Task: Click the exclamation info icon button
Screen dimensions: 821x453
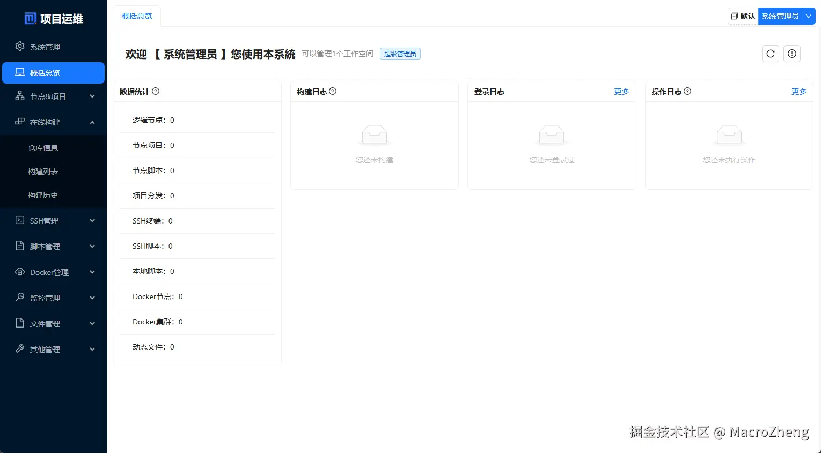Action: click(792, 54)
